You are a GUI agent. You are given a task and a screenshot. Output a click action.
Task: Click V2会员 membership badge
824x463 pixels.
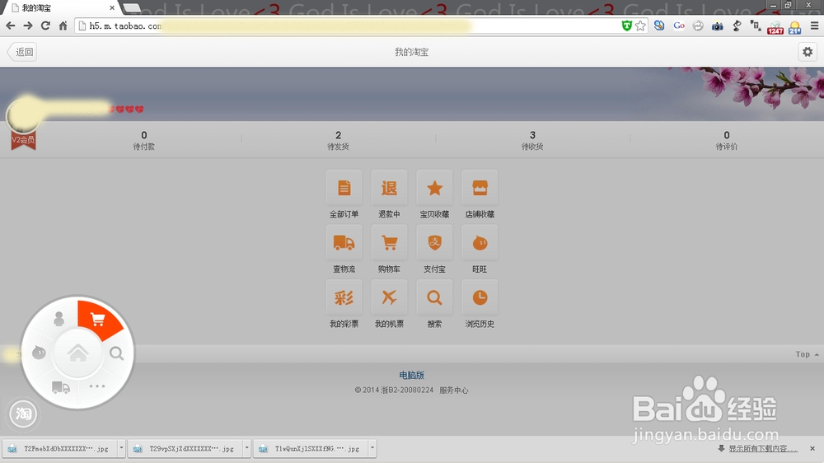tap(24, 140)
